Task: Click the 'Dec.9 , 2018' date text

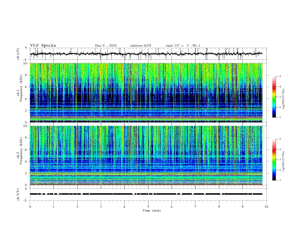Action: coord(106,45)
